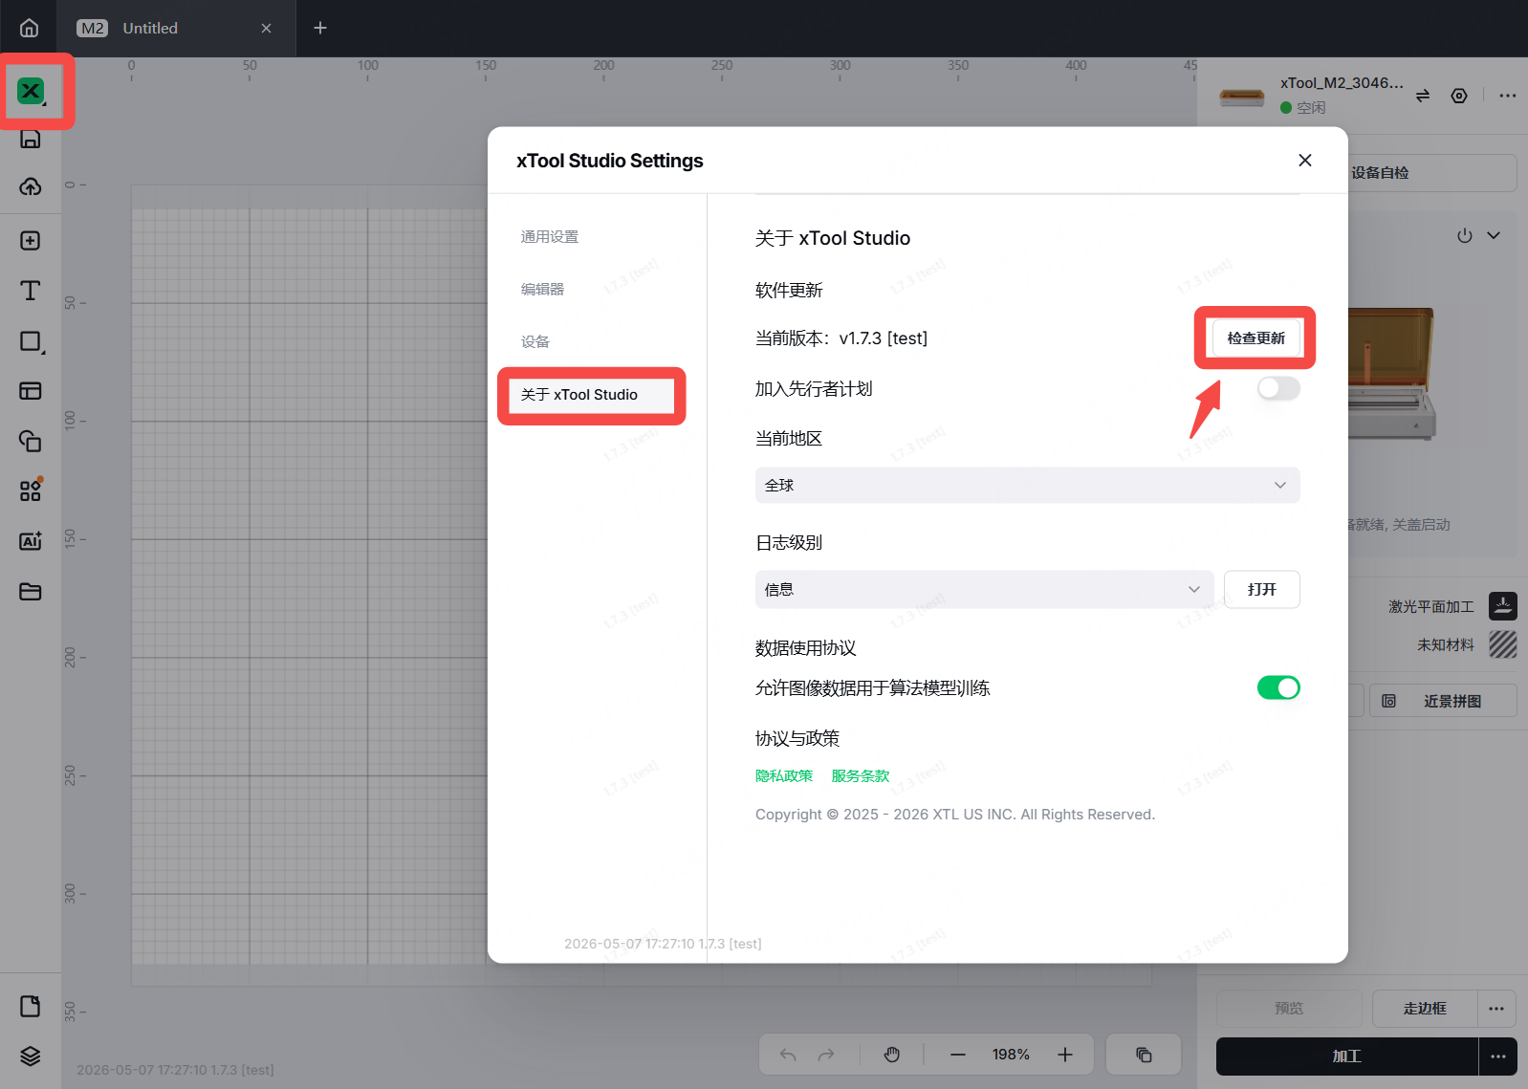Open the xTool Studio main menu logo
The image size is (1528, 1089).
click(x=31, y=91)
